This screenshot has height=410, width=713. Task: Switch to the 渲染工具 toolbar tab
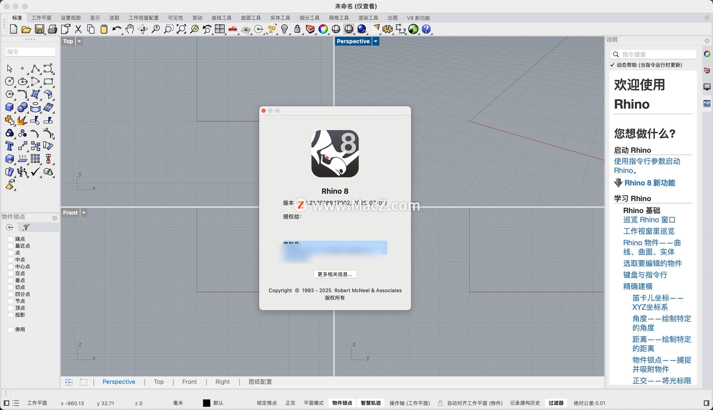[368, 18]
